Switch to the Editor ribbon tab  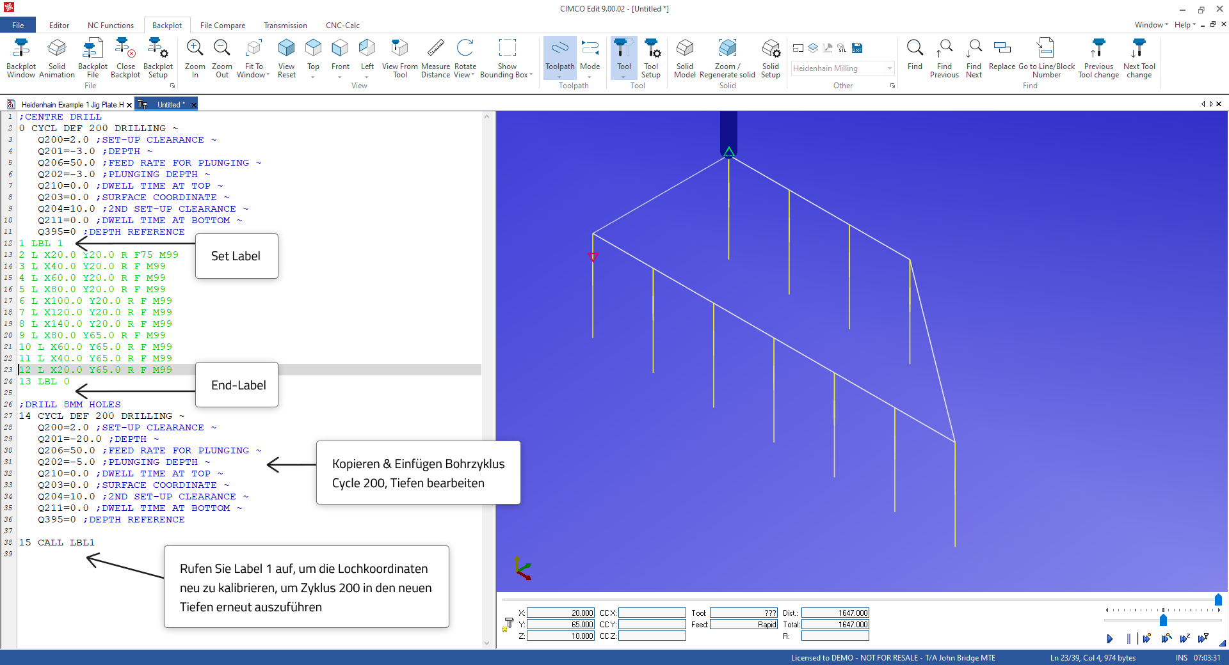[59, 26]
